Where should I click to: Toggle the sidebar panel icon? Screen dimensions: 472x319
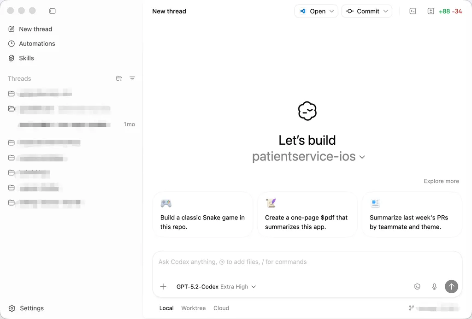tap(53, 11)
